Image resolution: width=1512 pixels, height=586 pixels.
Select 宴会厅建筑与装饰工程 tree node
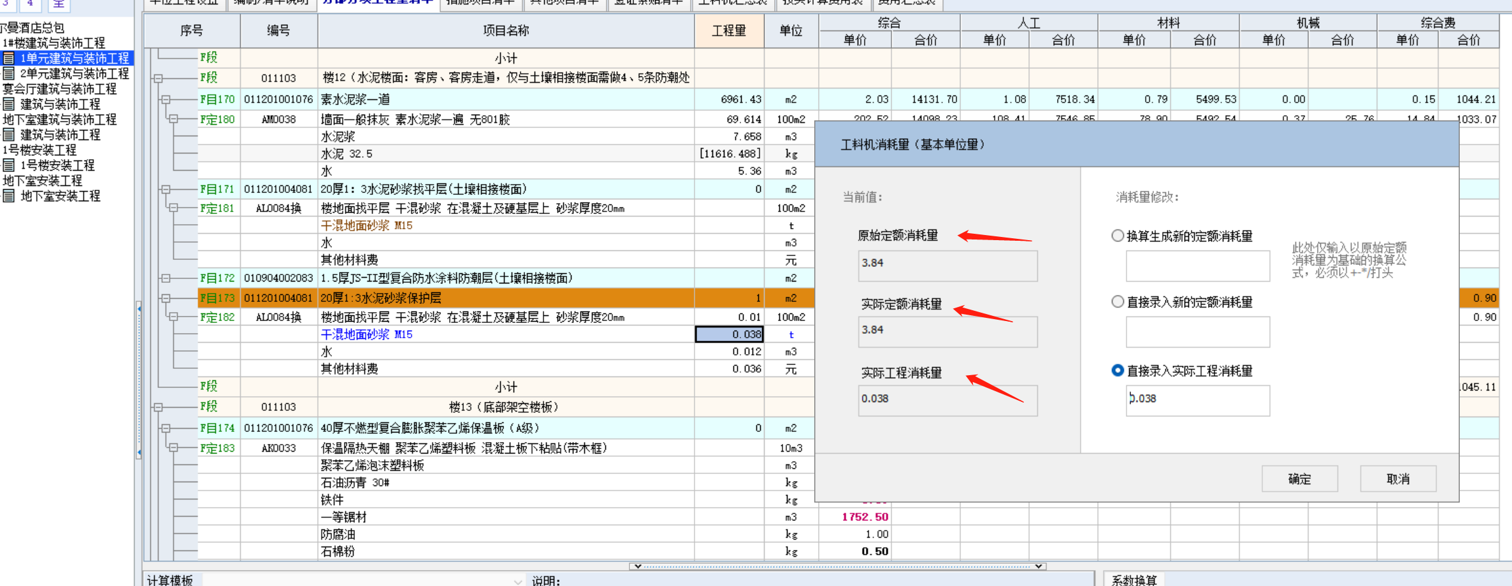(x=60, y=89)
